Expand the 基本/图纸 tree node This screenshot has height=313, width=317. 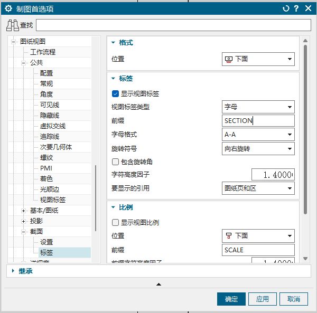(x=23, y=211)
